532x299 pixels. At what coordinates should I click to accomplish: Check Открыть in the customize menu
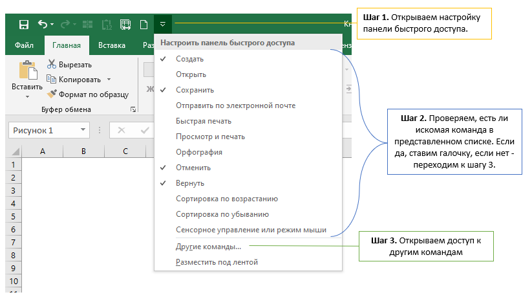(x=248, y=74)
